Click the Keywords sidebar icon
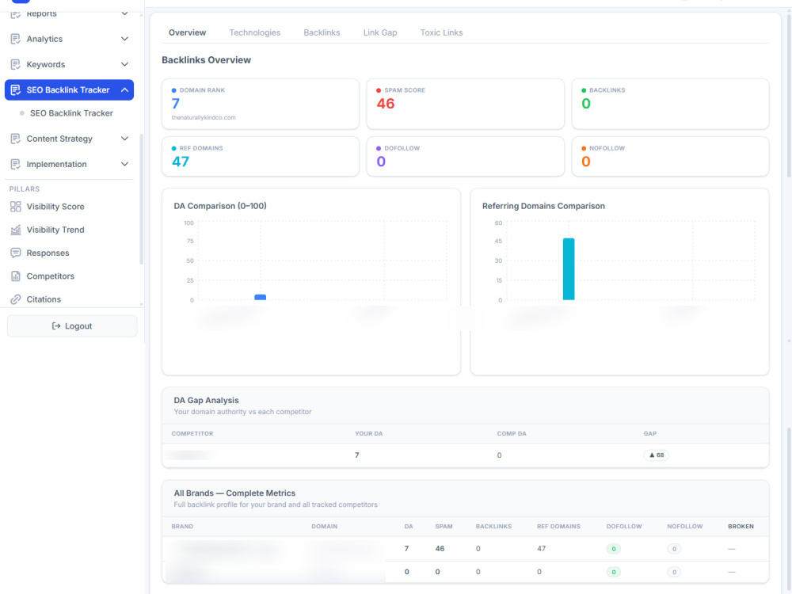This screenshot has height=594, width=792. point(16,65)
